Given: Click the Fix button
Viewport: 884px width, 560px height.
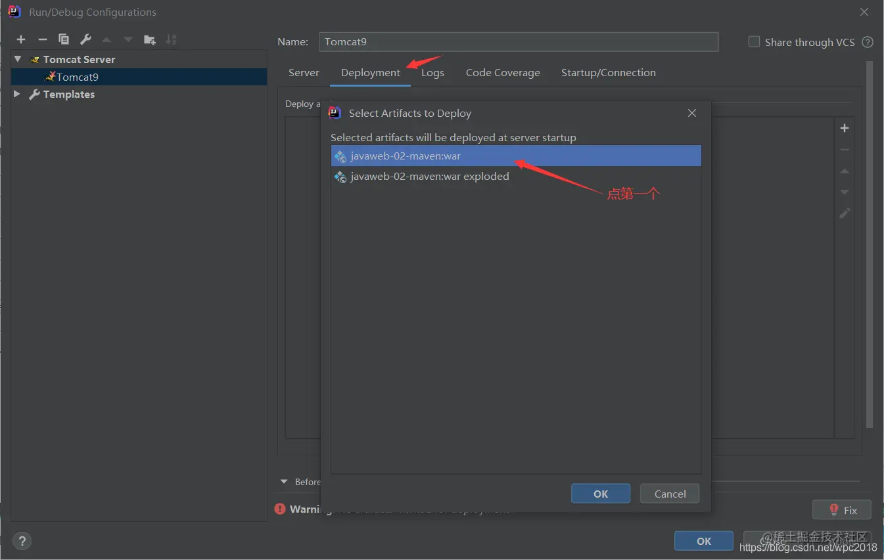Looking at the screenshot, I should coord(842,510).
